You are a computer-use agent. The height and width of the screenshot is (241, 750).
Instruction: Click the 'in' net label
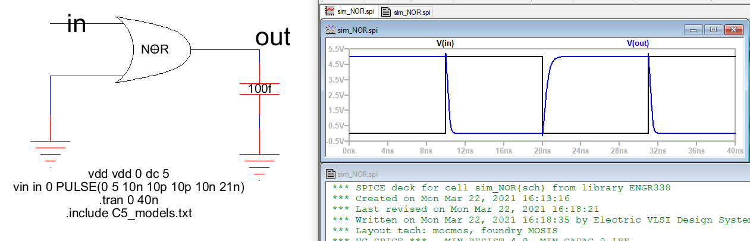click(x=77, y=24)
